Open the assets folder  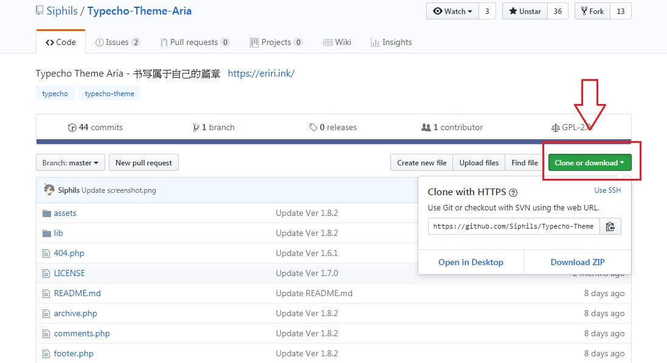(x=65, y=213)
